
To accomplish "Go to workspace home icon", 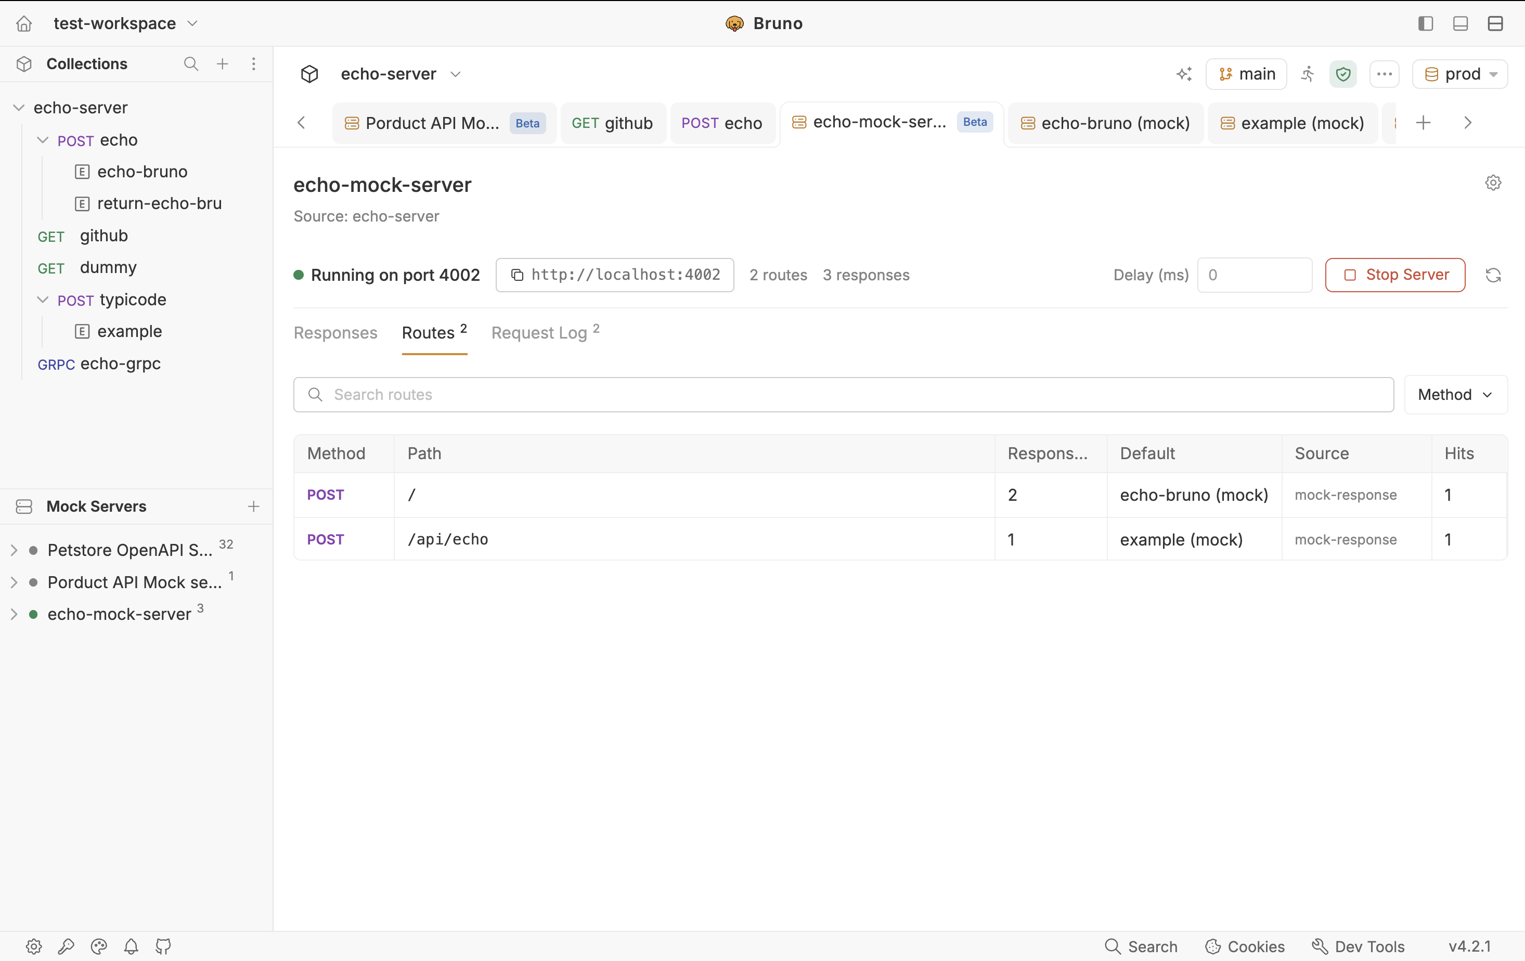I will [x=24, y=23].
